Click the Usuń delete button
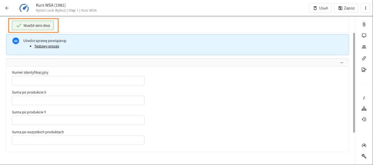This screenshot has width=373, height=165. click(320, 8)
